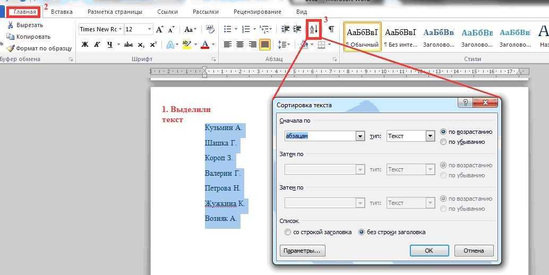Click the dialog help (?) button

click(x=465, y=102)
